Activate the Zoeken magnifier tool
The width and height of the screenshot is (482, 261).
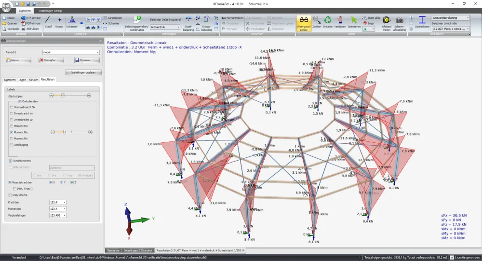(317, 23)
